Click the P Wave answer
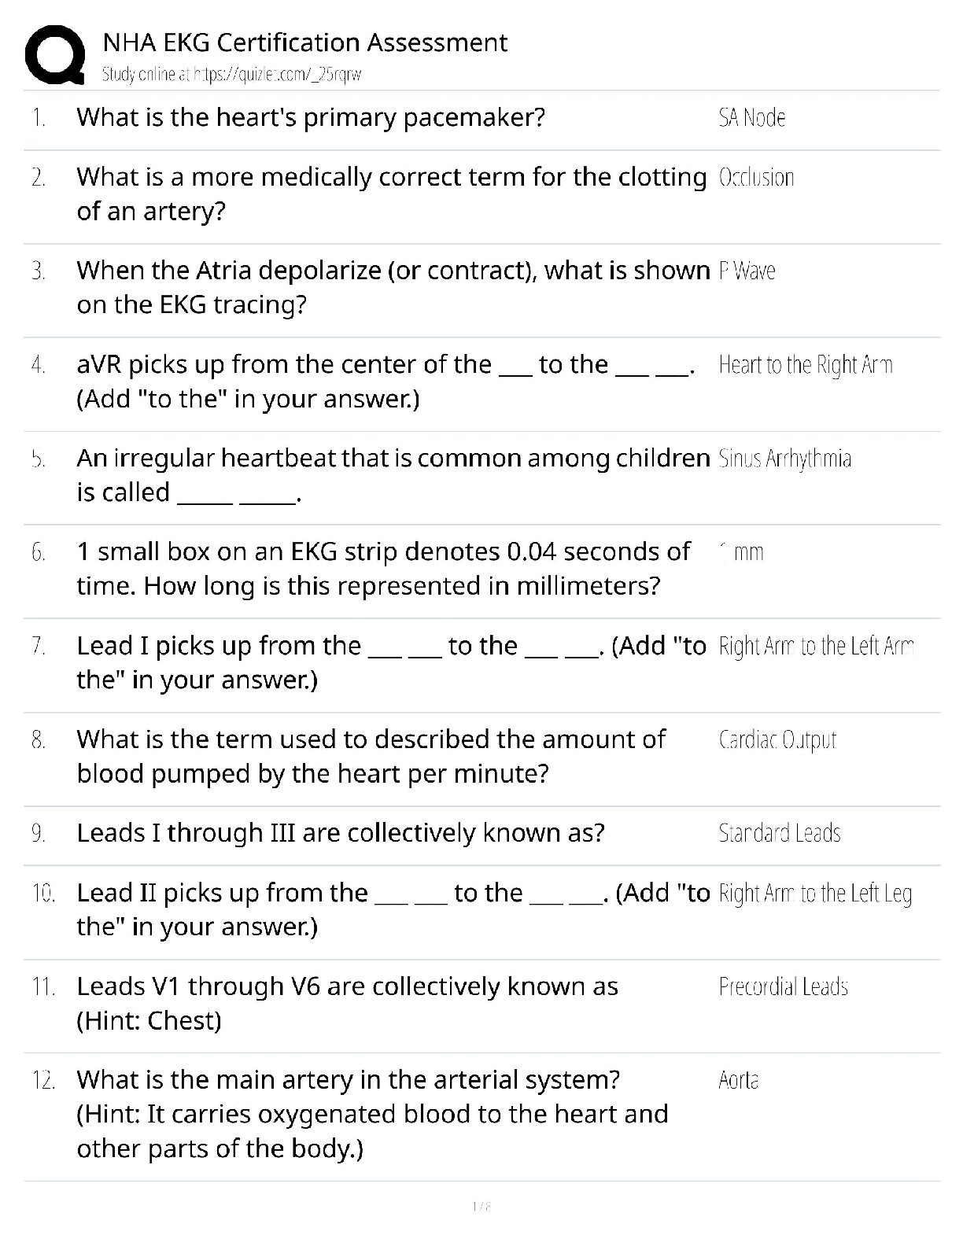 click(747, 271)
